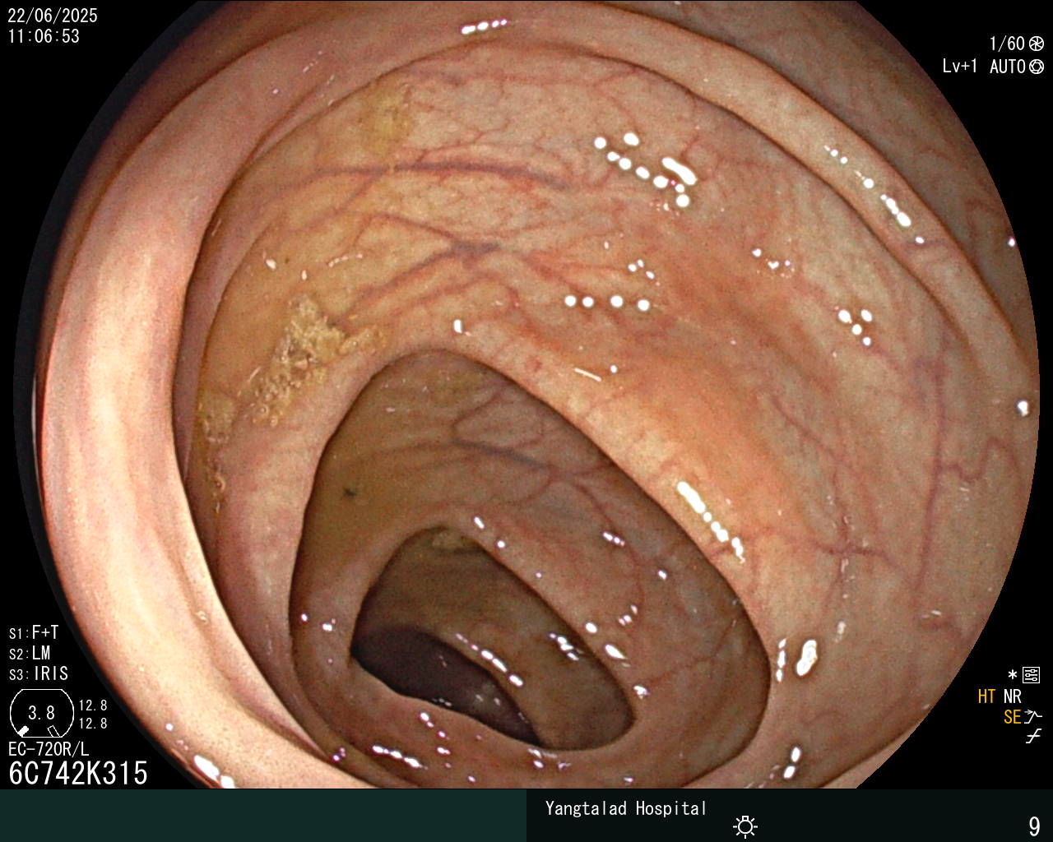
Task: Click the serial number 6C742K315
Action: (78, 773)
